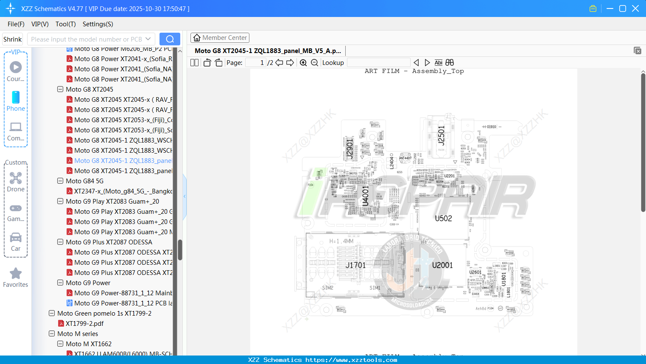Collapse the Moto G9 Plus XT2087 ODESSA folder

tap(60, 242)
